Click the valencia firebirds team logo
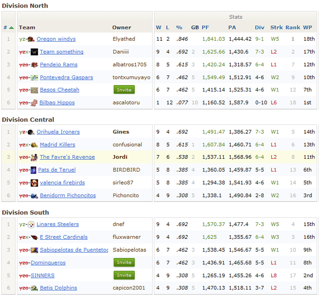Image resolution: width=319 pixels, height=296 pixels. [x=34, y=183]
